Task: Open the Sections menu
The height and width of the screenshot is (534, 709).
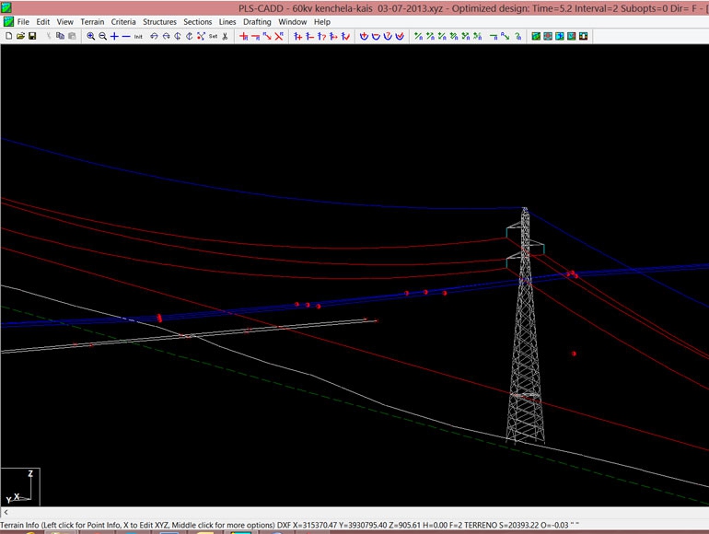Action: [198, 22]
